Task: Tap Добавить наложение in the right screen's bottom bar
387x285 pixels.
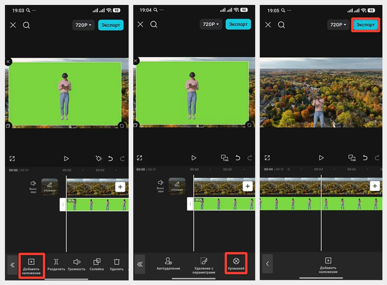Action: point(328,265)
